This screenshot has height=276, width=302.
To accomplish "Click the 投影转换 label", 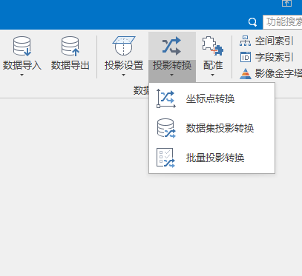I will (x=172, y=65).
